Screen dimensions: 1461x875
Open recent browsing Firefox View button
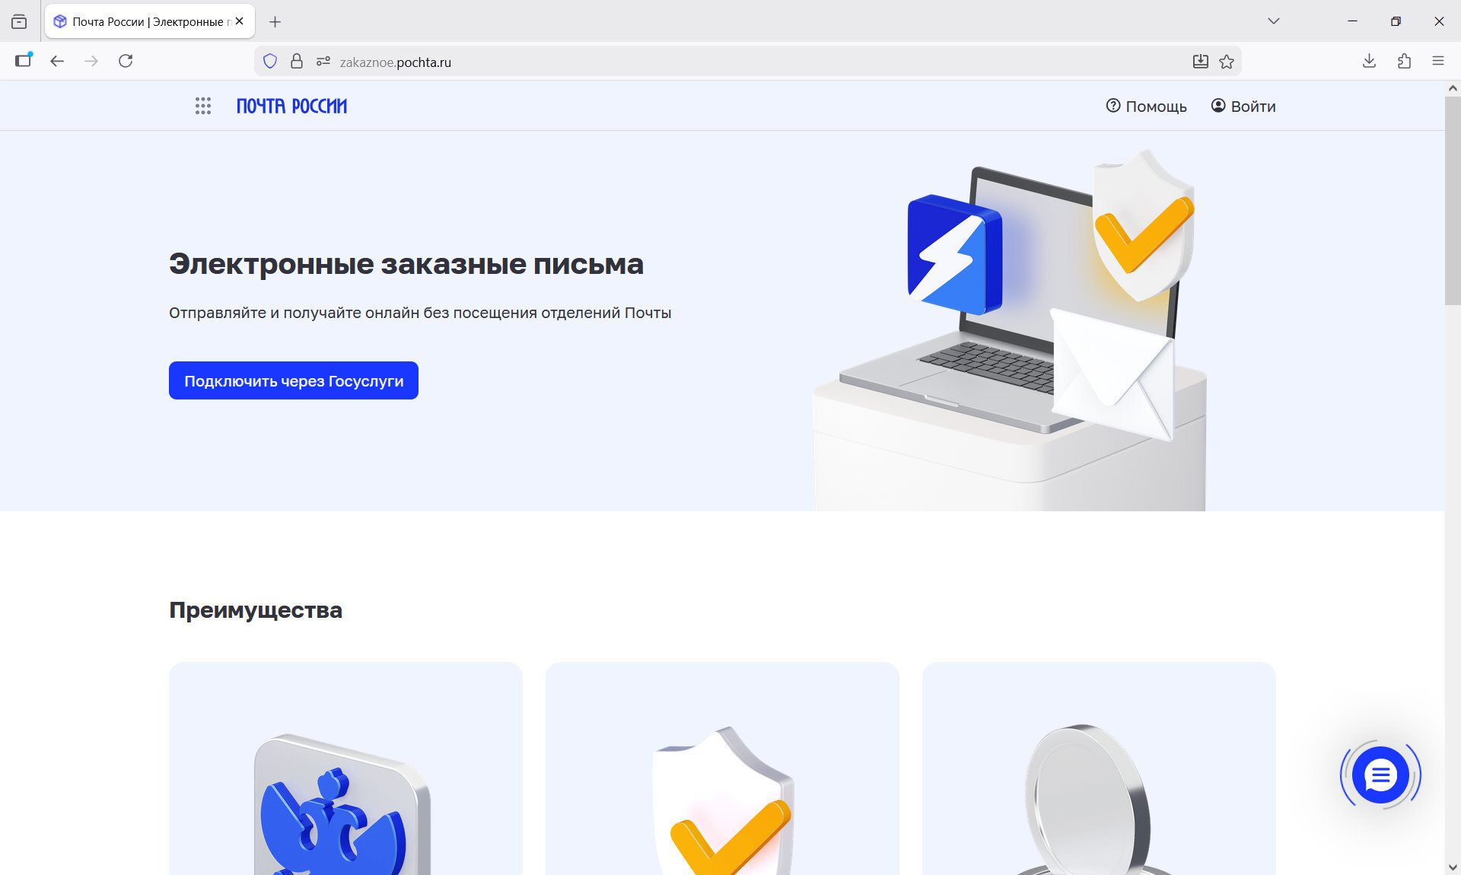(19, 21)
